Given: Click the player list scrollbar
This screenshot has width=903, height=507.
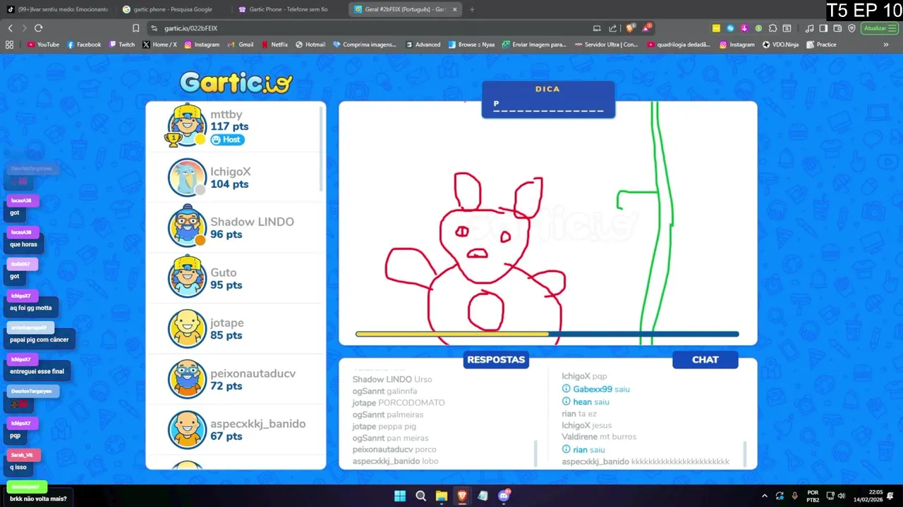Looking at the screenshot, I should 322,149.
